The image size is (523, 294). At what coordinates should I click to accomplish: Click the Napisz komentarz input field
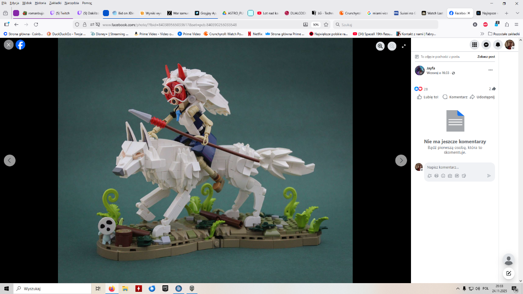point(453,167)
